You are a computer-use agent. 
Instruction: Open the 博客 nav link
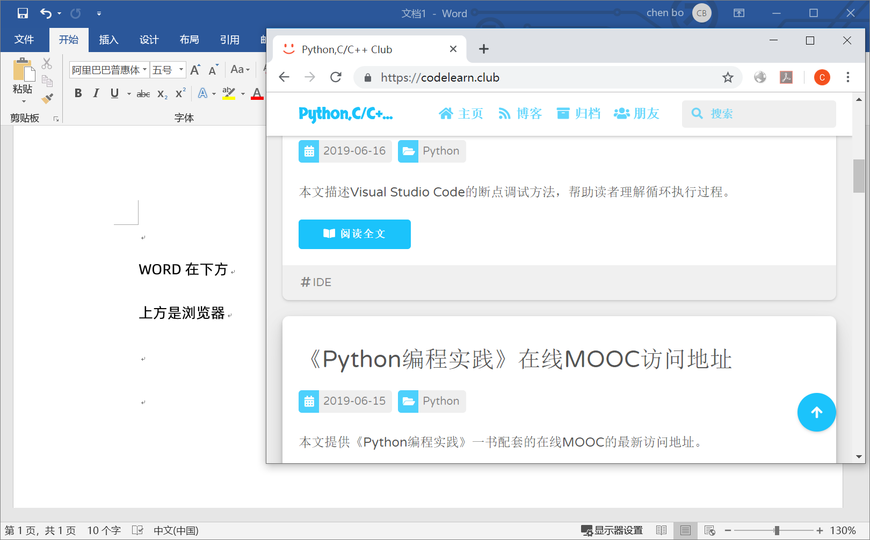(520, 114)
